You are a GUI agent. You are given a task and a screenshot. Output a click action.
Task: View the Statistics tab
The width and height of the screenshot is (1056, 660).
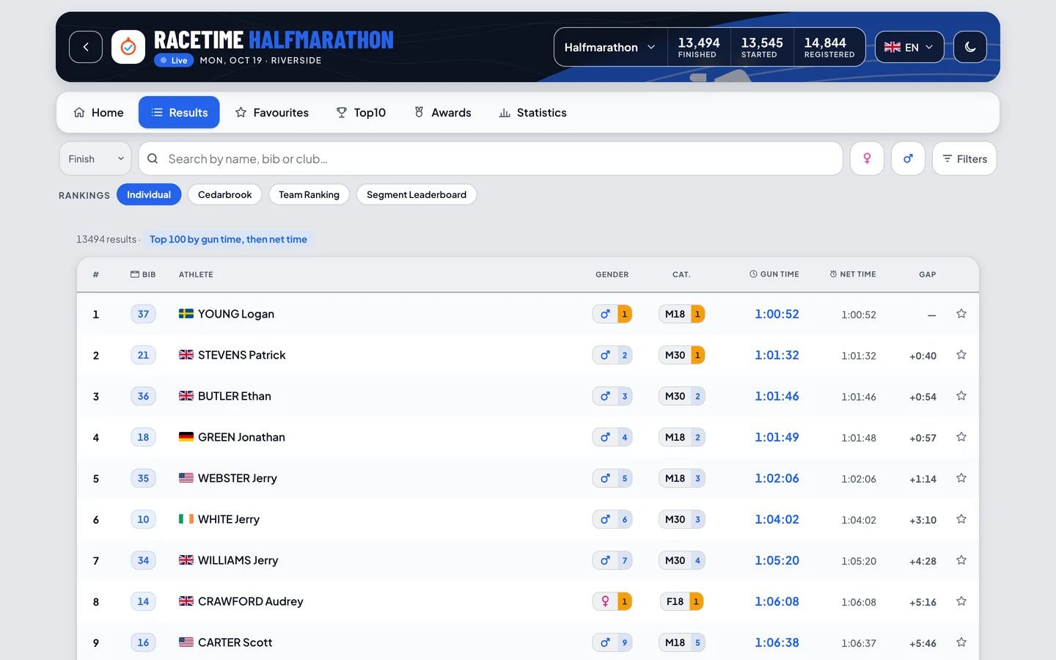(532, 112)
